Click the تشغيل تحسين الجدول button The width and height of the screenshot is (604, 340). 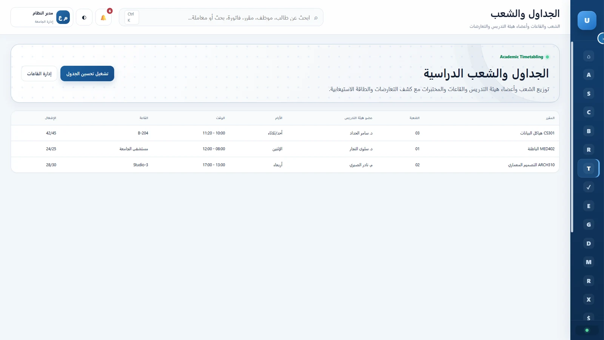pos(87,74)
